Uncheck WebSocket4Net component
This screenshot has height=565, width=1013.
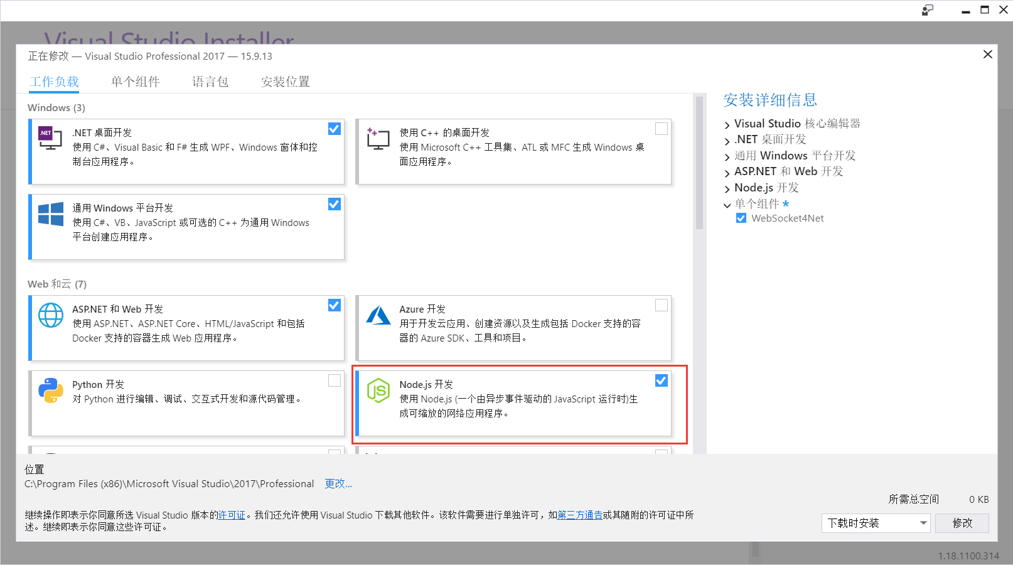[x=741, y=218]
